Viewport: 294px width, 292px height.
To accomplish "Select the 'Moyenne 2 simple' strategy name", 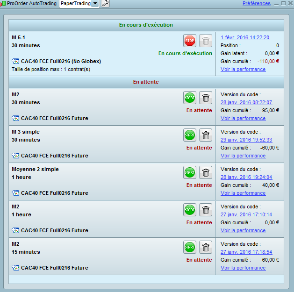I will coord(35,169).
